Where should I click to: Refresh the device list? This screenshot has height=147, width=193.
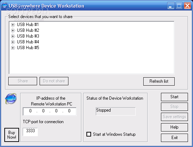[x=159, y=81]
